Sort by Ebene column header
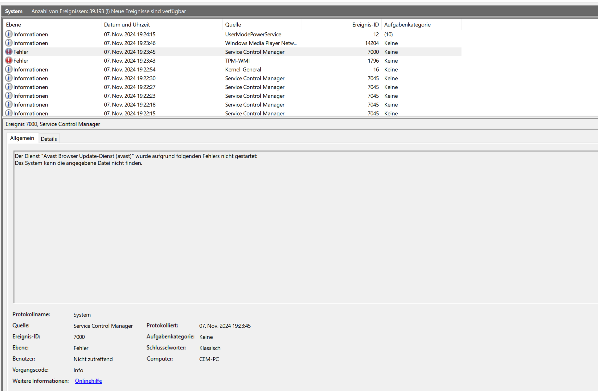Screen dimensions: 598x391 pyautogui.click(x=14, y=25)
